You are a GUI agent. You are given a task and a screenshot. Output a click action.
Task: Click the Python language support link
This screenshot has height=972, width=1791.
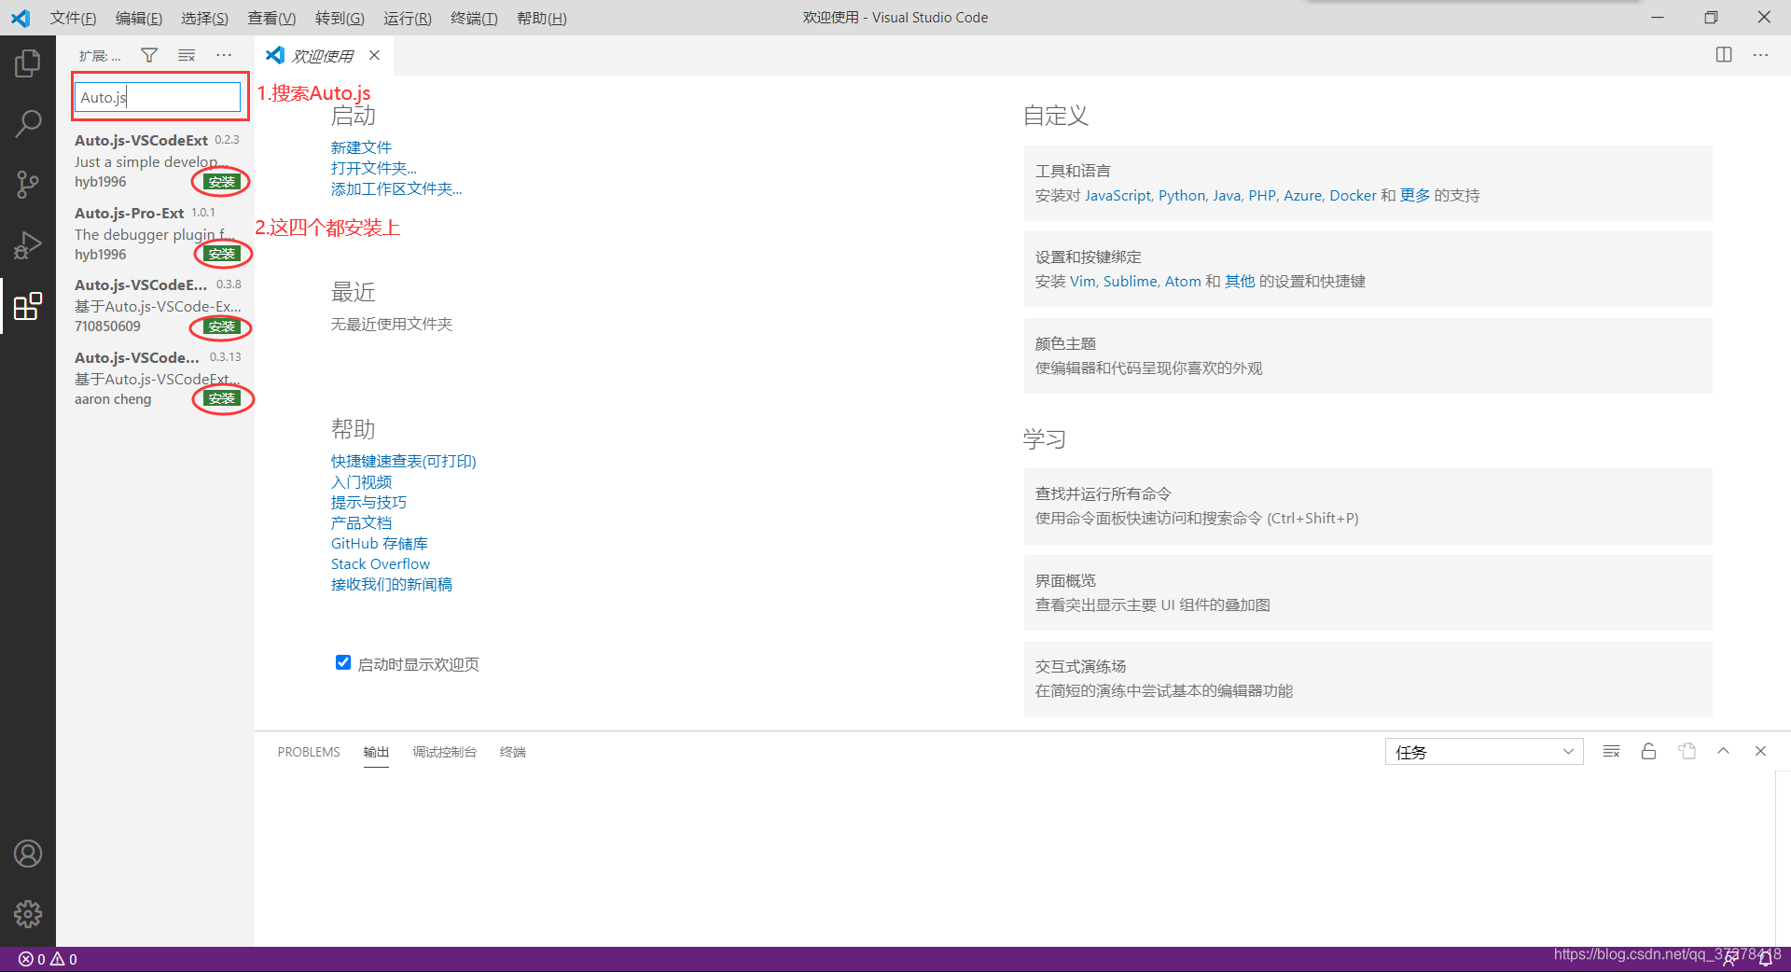click(1182, 195)
